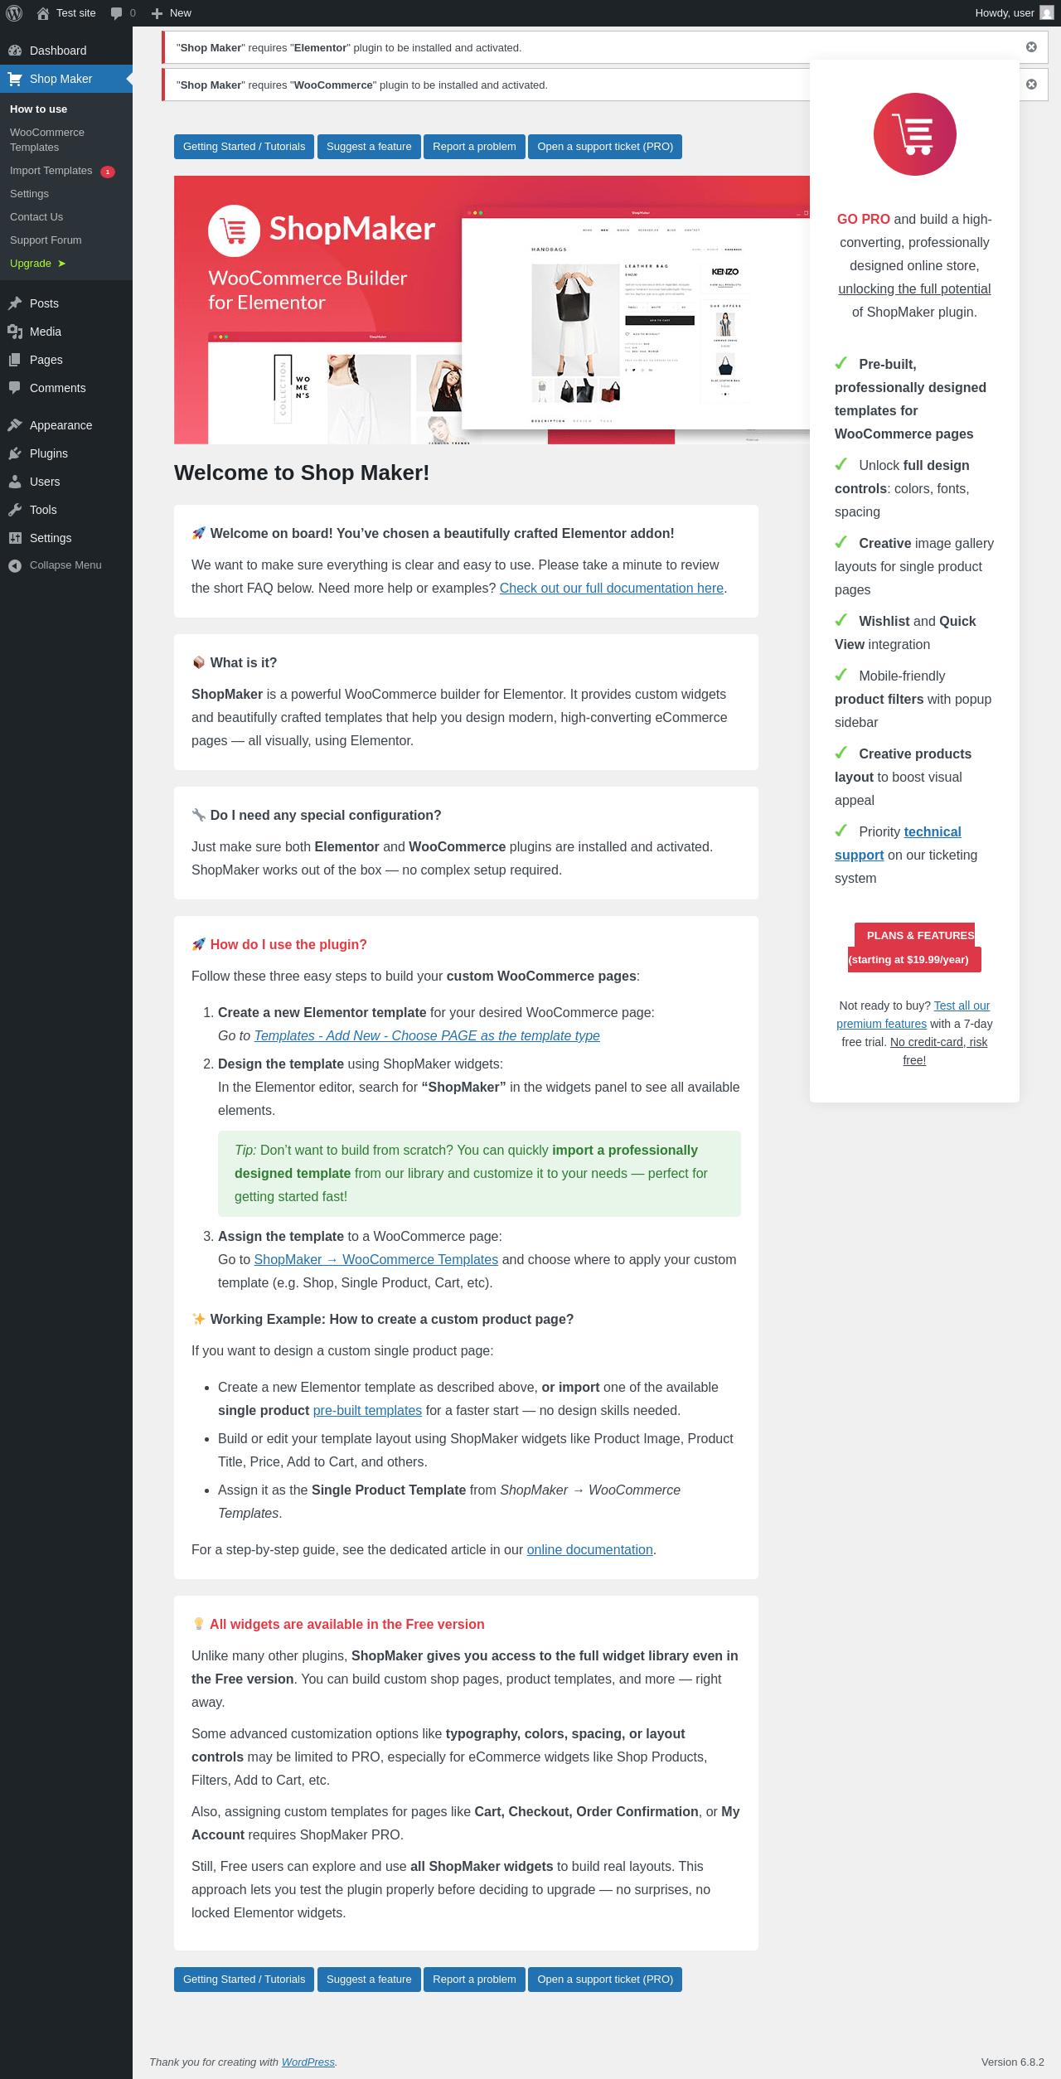
Task: Click top Open a support ticket (PRO) button
Action: coord(605,147)
